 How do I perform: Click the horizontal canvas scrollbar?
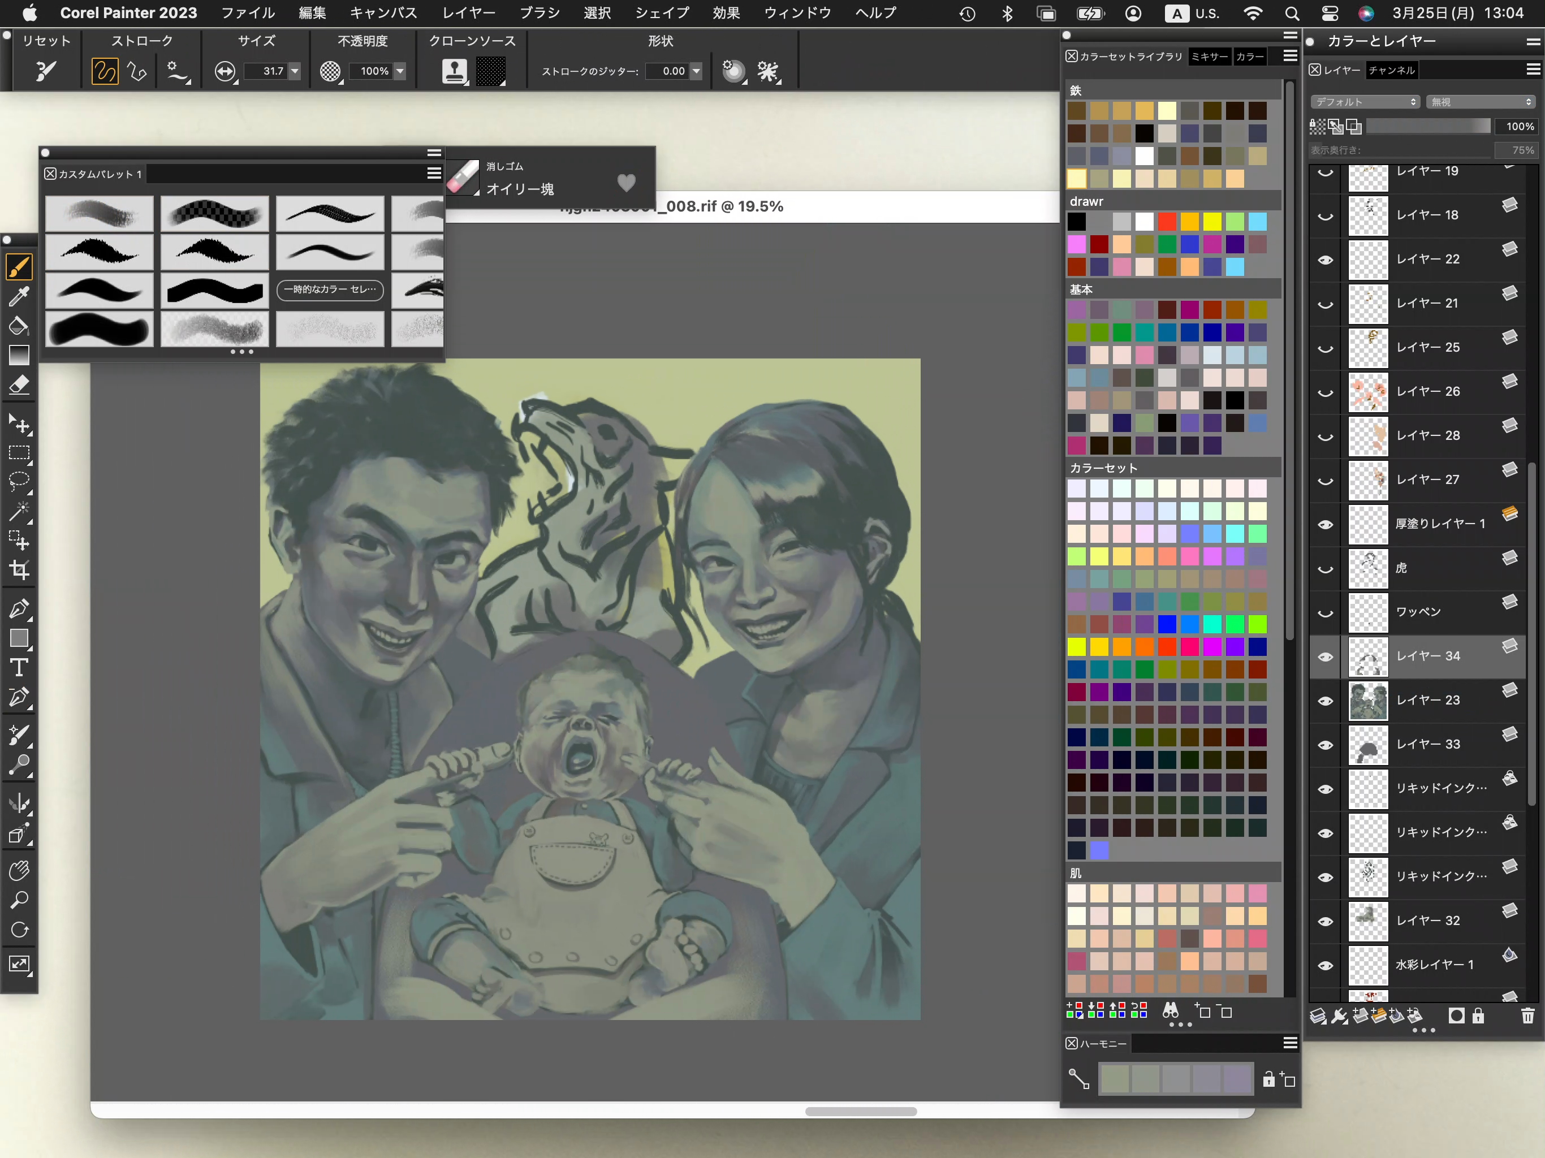861,1111
